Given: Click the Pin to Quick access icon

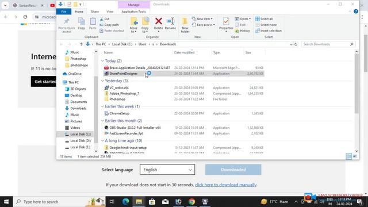Looking at the screenshot, I should coord(67,22).
